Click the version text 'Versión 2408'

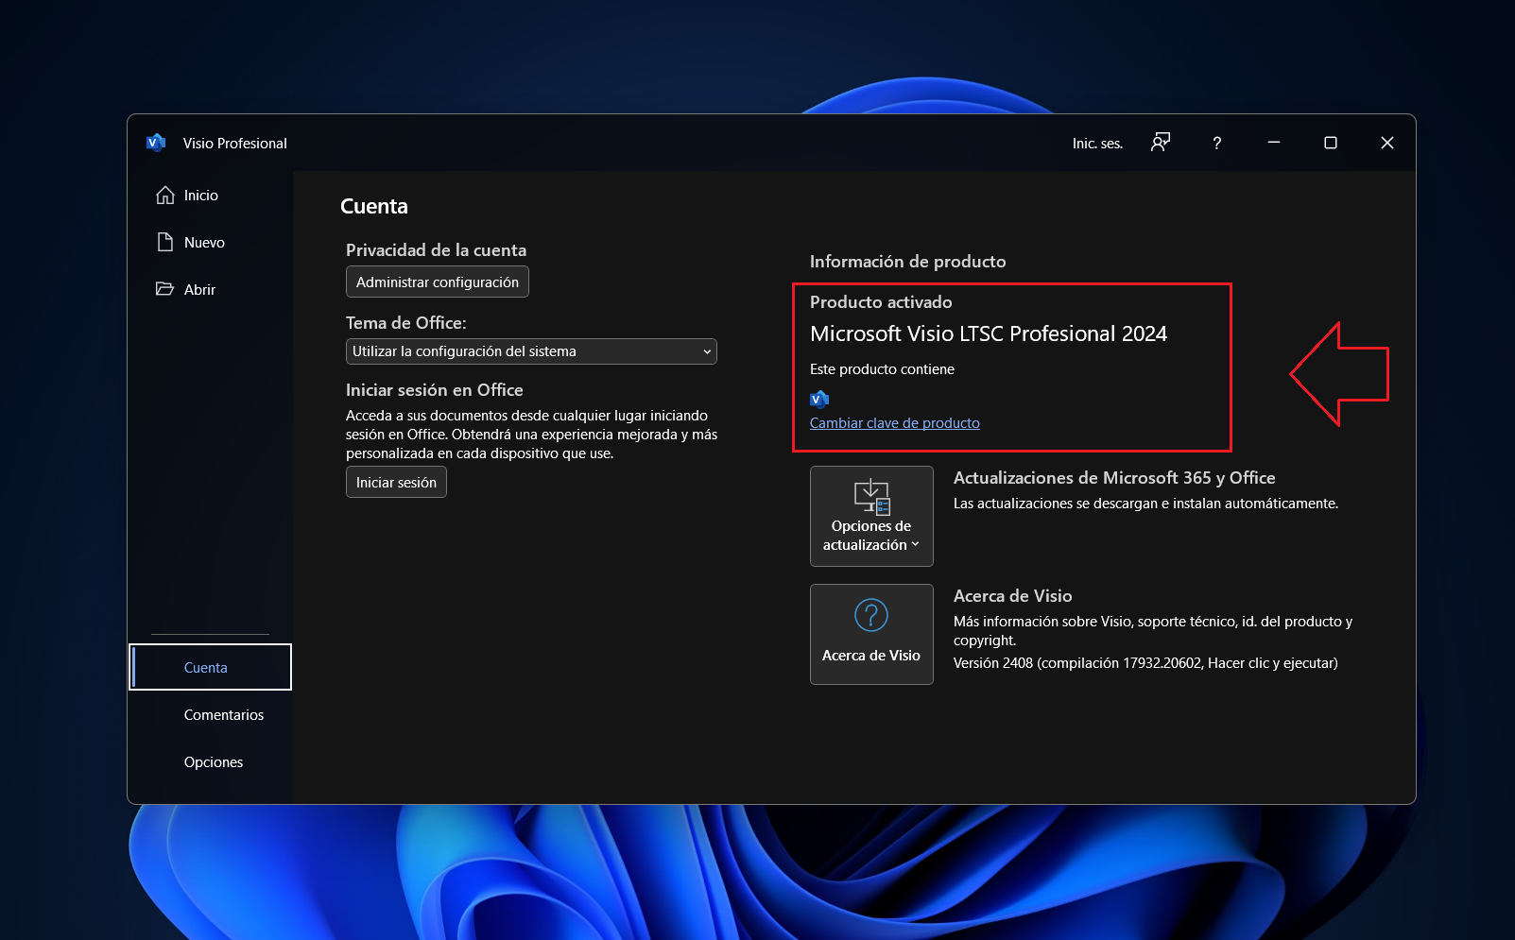pyautogui.click(x=993, y=663)
